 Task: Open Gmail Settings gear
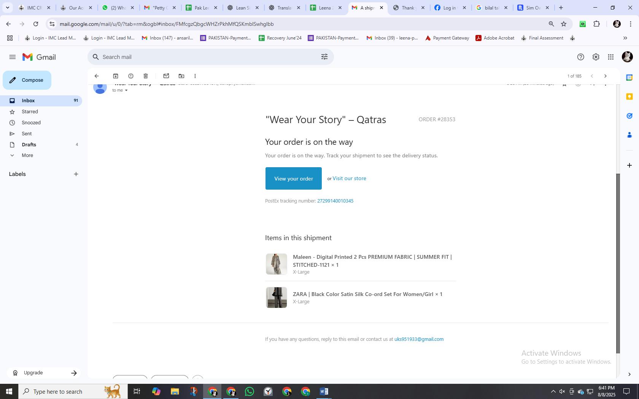tap(596, 57)
